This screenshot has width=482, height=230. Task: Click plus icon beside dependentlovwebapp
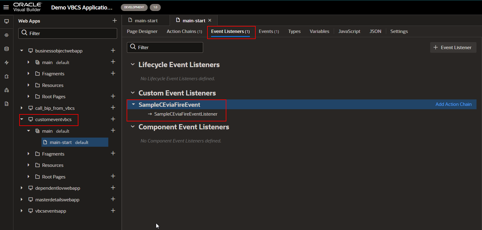(113, 188)
